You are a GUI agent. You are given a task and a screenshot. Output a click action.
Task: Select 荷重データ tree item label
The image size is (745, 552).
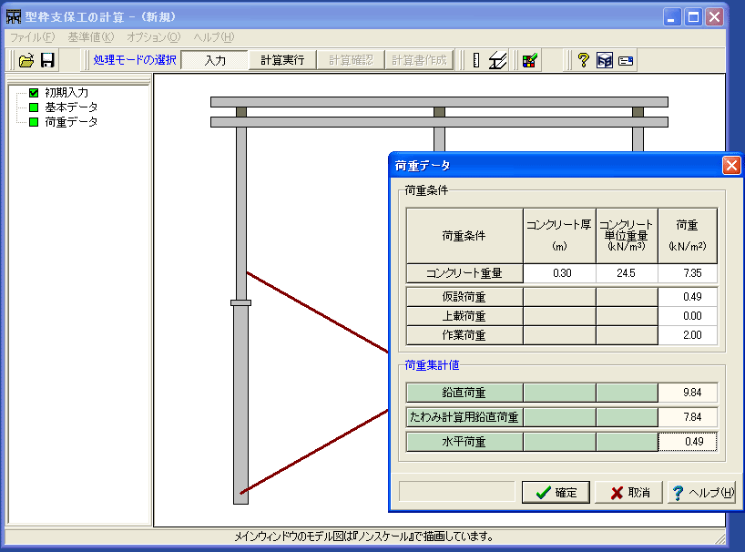tap(71, 122)
